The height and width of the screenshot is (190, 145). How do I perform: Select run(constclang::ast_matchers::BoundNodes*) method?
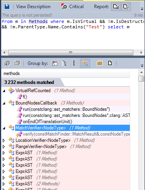click(x=66, y=109)
